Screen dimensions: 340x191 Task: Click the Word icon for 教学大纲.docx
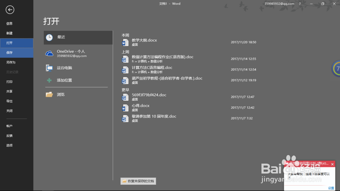tap(125, 42)
